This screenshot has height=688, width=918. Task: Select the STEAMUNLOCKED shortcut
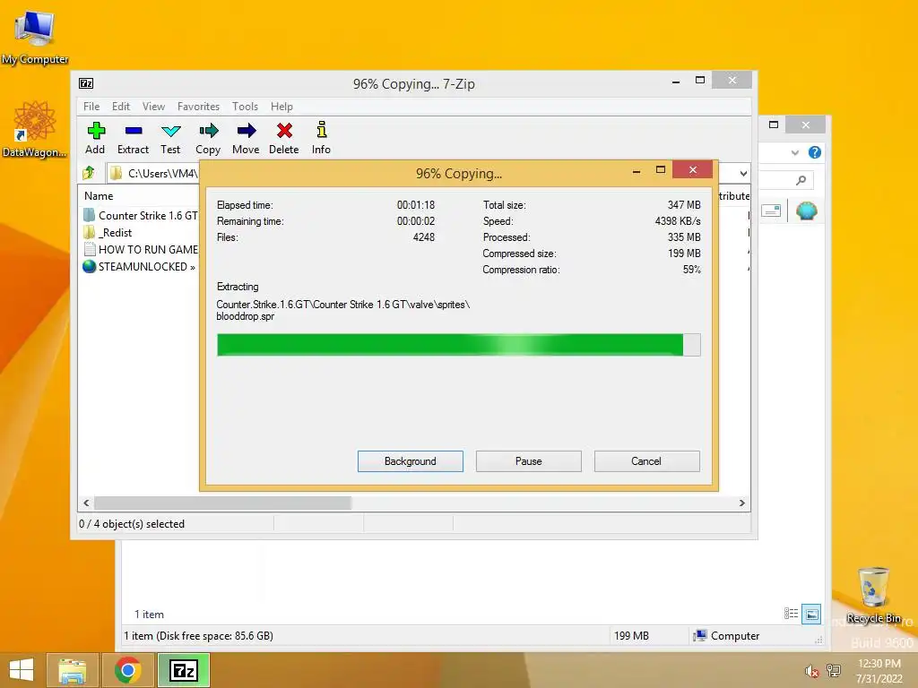pos(139,266)
